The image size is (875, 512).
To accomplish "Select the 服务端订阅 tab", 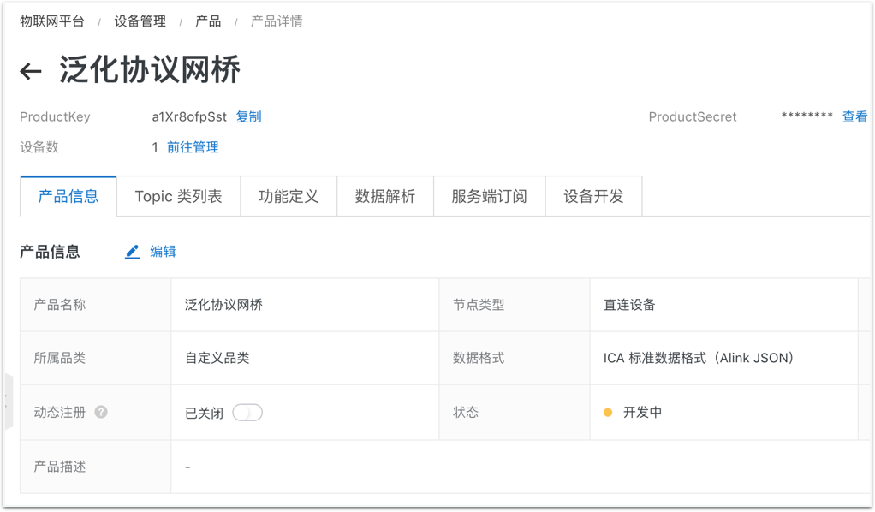I will [490, 196].
